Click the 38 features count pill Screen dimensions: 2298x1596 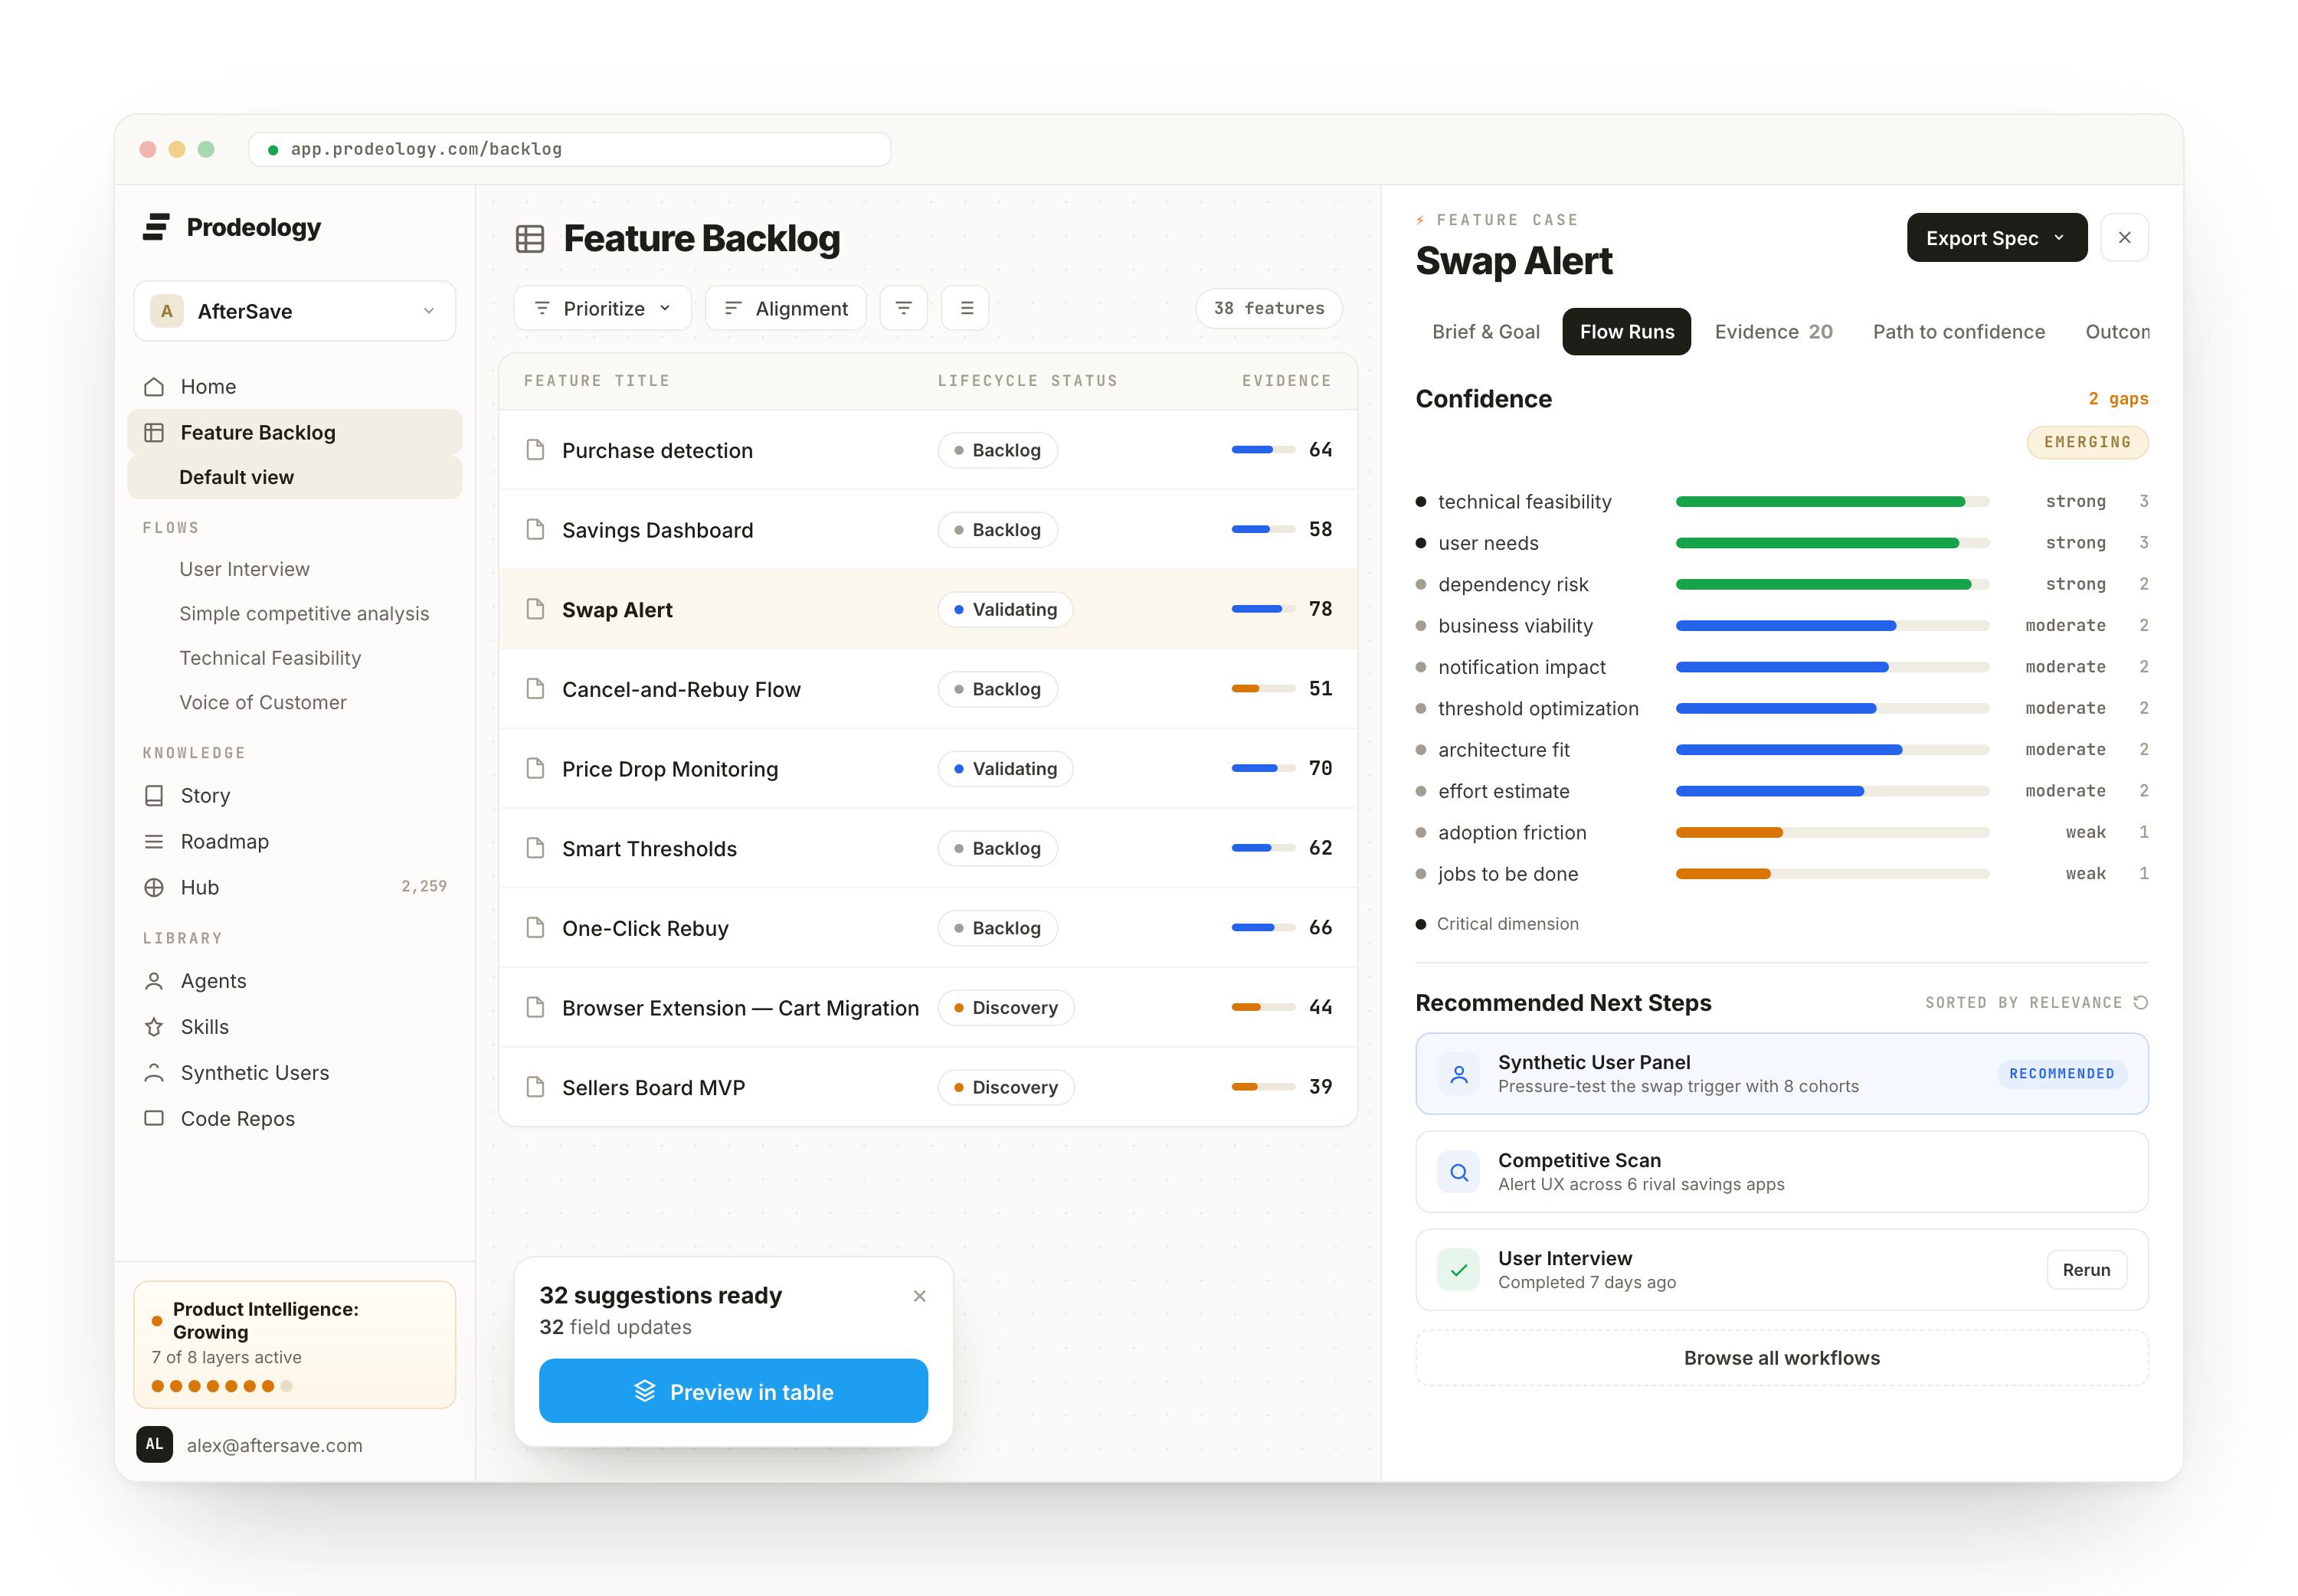pos(1269,309)
